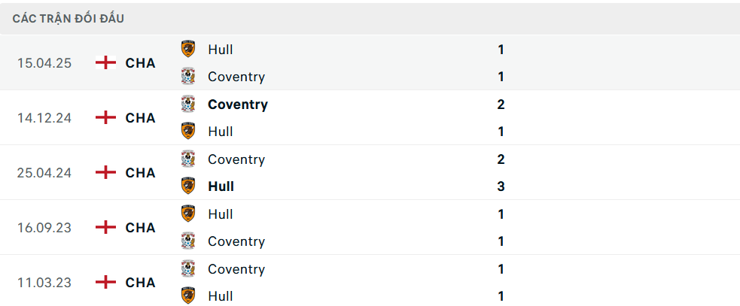
Task: Click Coventry crest in 14.12.24 match
Action: click(188, 105)
